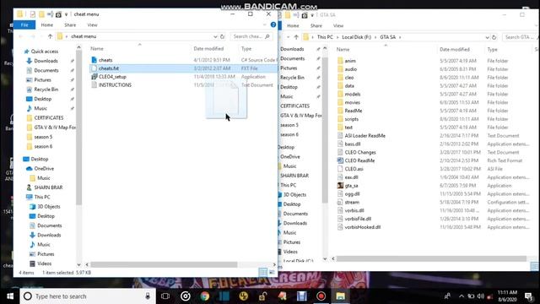The width and height of the screenshot is (540, 304).
Task: Expand the cheat menu address bar dropdown
Action: click(215, 36)
